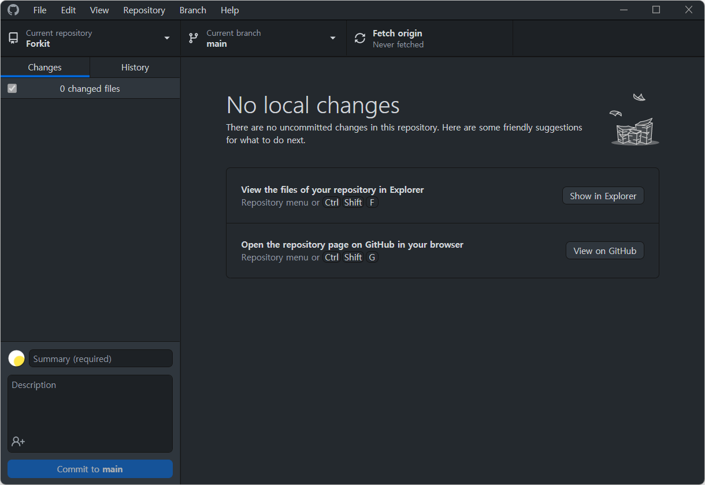The width and height of the screenshot is (705, 485).
Task: Click Fetch origin label
Action: click(x=398, y=33)
